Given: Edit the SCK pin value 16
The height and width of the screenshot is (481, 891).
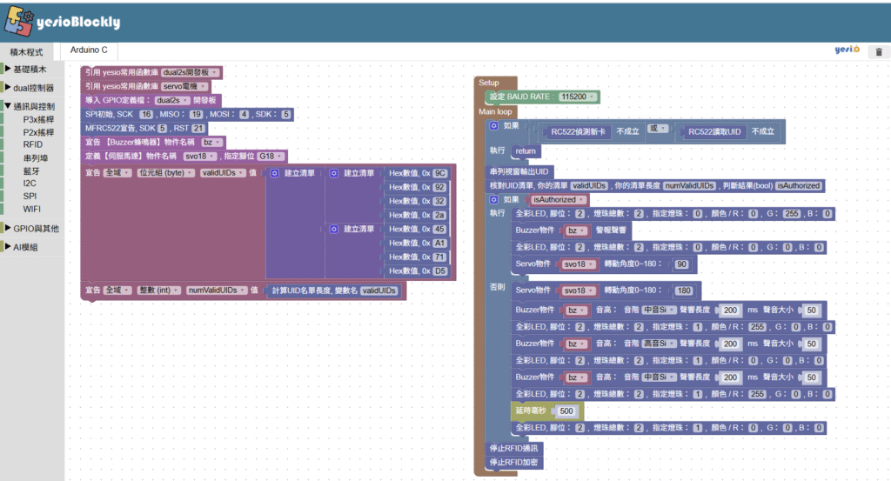Looking at the screenshot, I should 146,114.
